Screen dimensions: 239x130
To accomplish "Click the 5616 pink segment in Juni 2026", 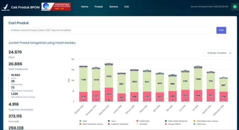I will (x=185, y=96).
